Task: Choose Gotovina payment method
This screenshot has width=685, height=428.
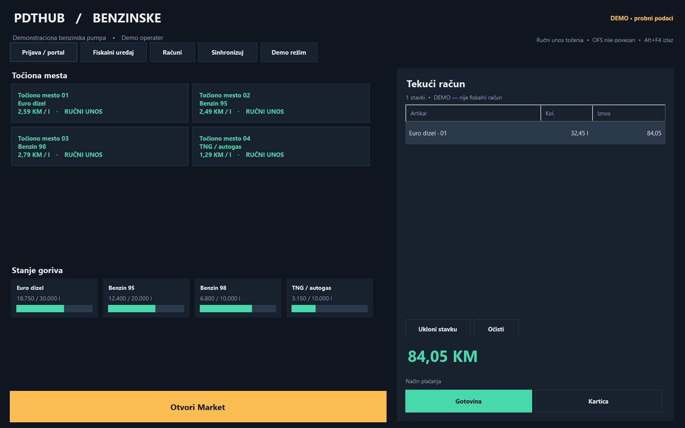Action: 468,401
